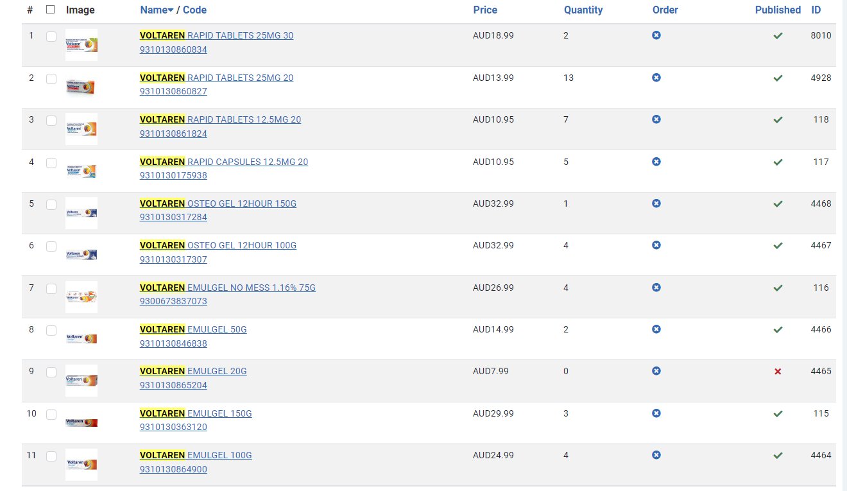Screen dimensions: 847x491
Task: Sort by Order column header
Action: coord(665,10)
